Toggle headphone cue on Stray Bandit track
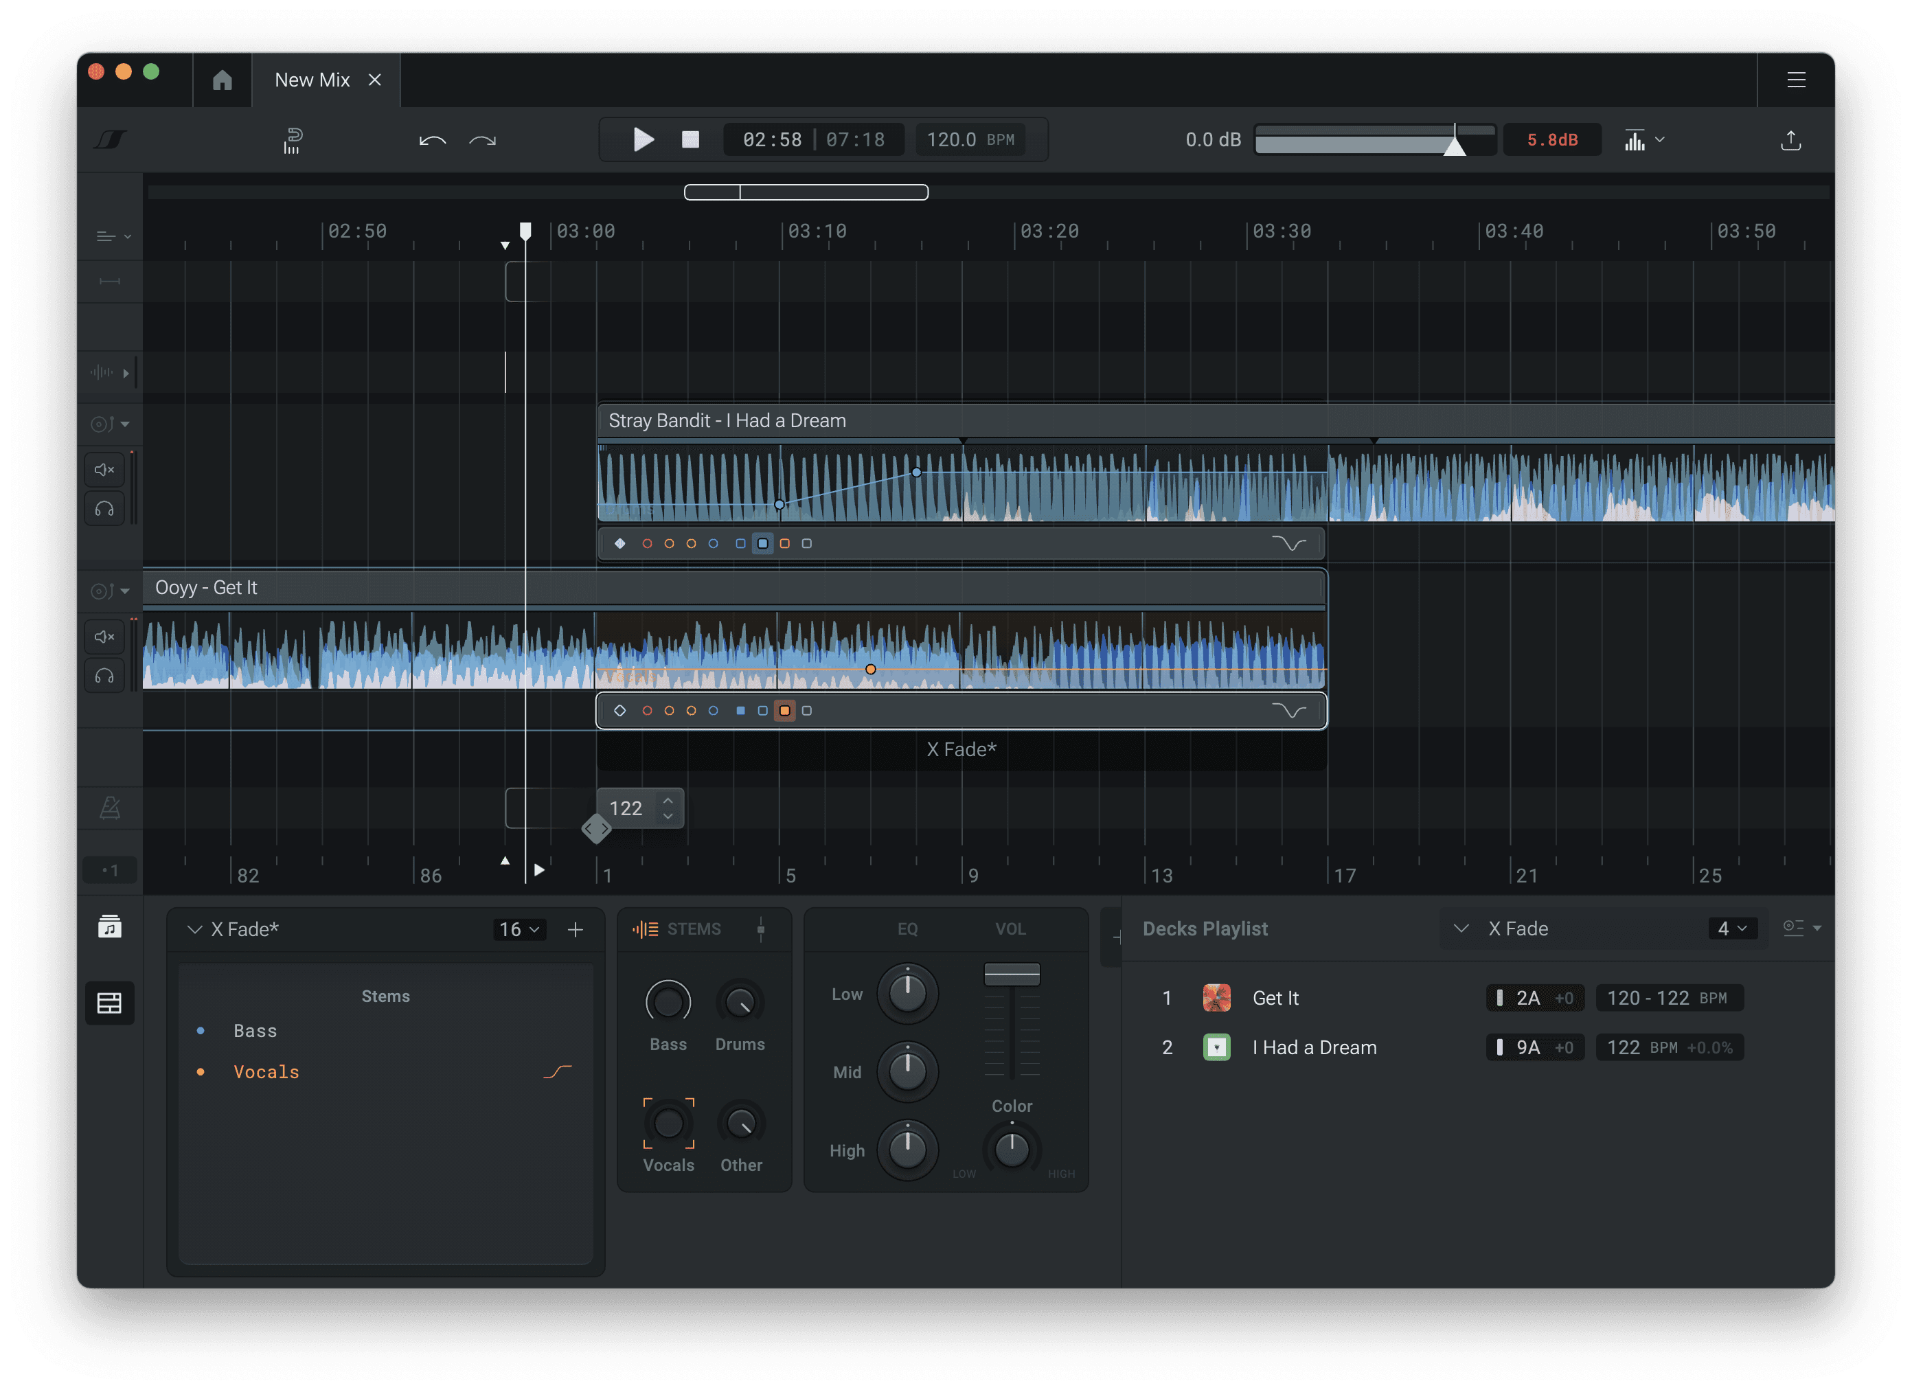The width and height of the screenshot is (1912, 1390). pyautogui.click(x=104, y=509)
